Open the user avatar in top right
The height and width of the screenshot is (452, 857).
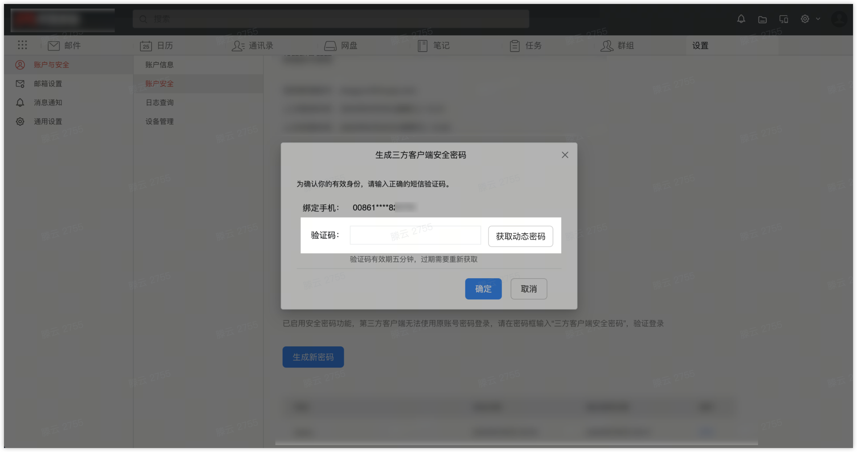[839, 19]
